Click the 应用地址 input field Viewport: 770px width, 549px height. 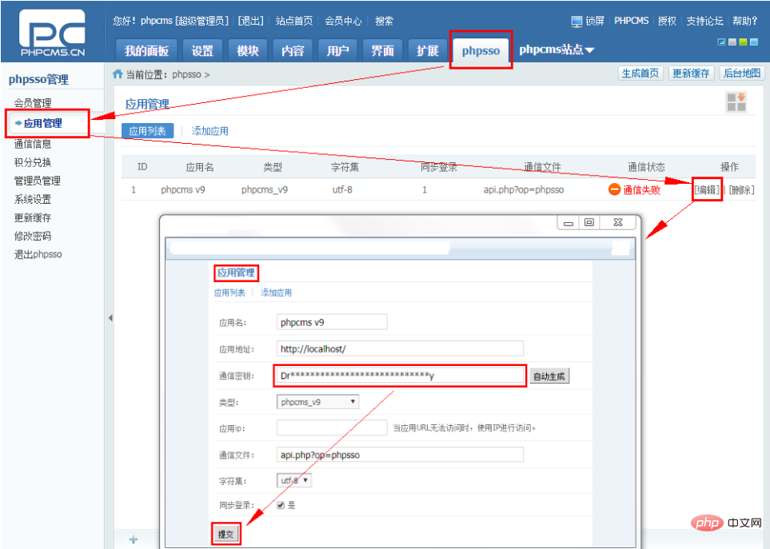coord(401,348)
